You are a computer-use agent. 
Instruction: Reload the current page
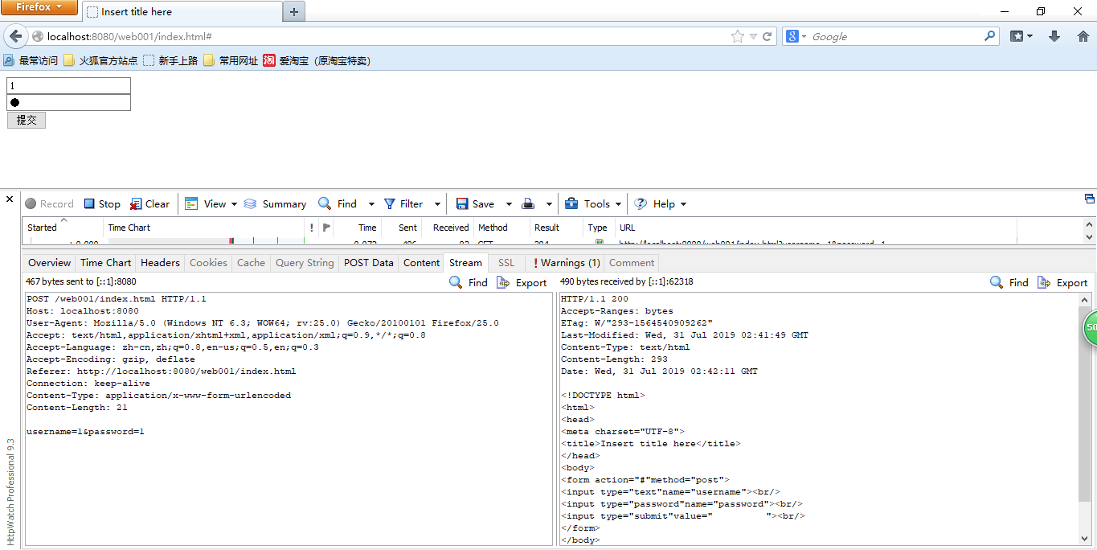point(767,36)
